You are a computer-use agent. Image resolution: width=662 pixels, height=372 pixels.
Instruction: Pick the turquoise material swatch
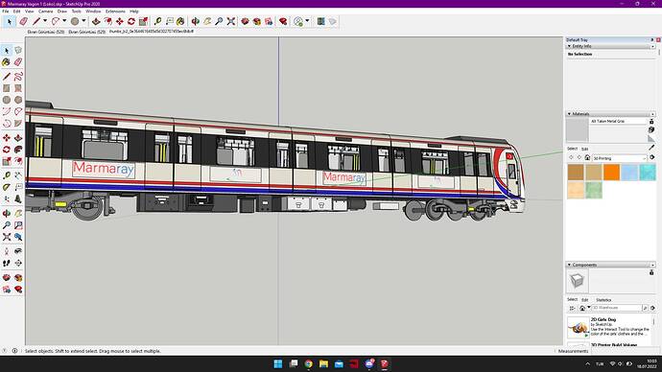(x=648, y=173)
